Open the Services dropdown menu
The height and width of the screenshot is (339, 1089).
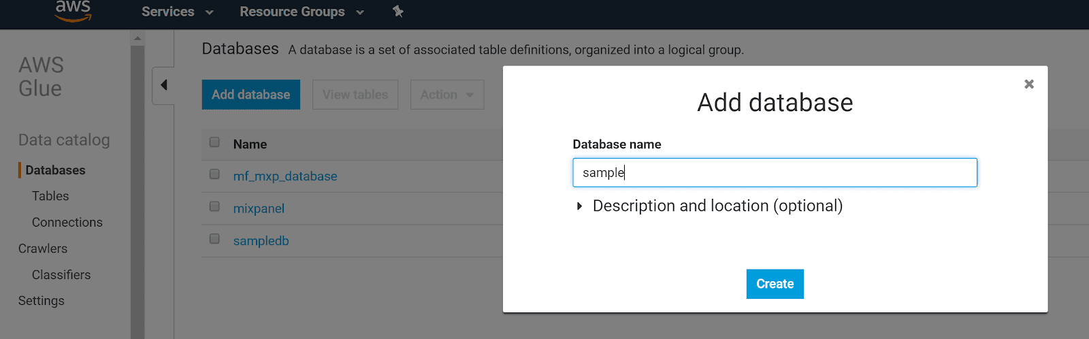[177, 12]
